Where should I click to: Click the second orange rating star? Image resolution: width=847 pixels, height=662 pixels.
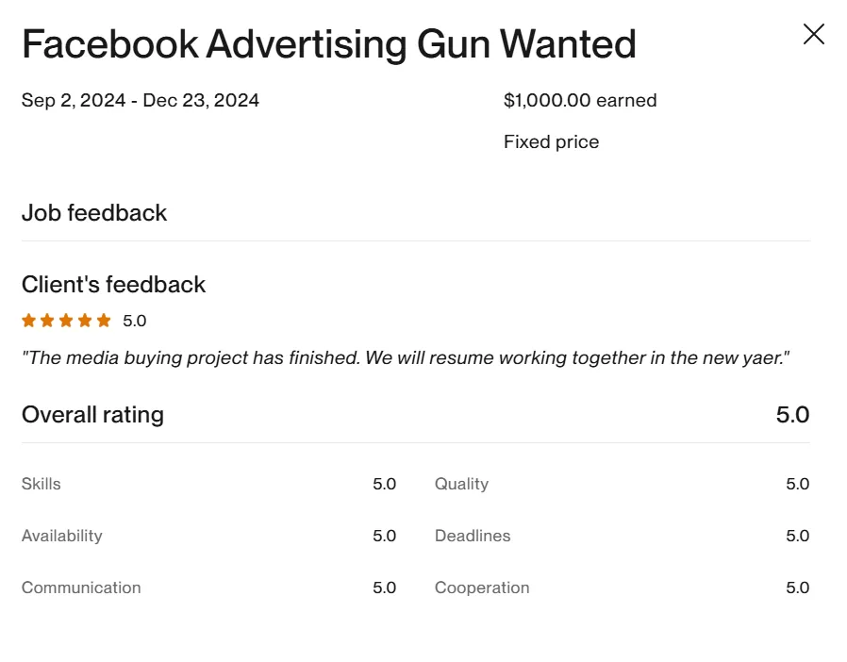(47, 321)
